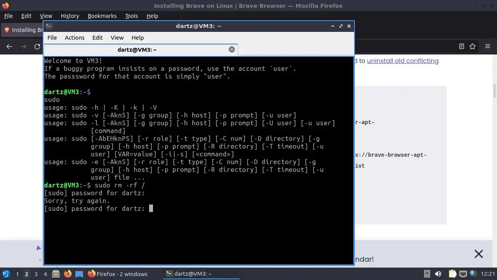Open Firefox Bookmarks menu
The image size is (497, 280).
click(102, 16)
